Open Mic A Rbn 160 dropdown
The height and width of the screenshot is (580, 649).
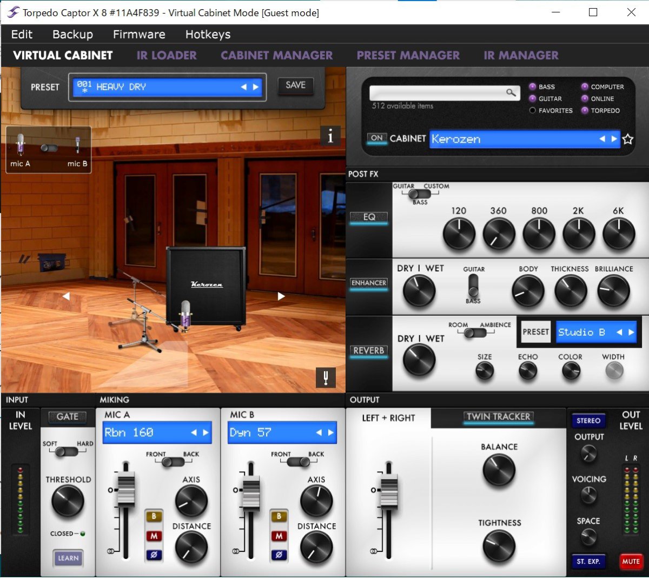(157, 432)
